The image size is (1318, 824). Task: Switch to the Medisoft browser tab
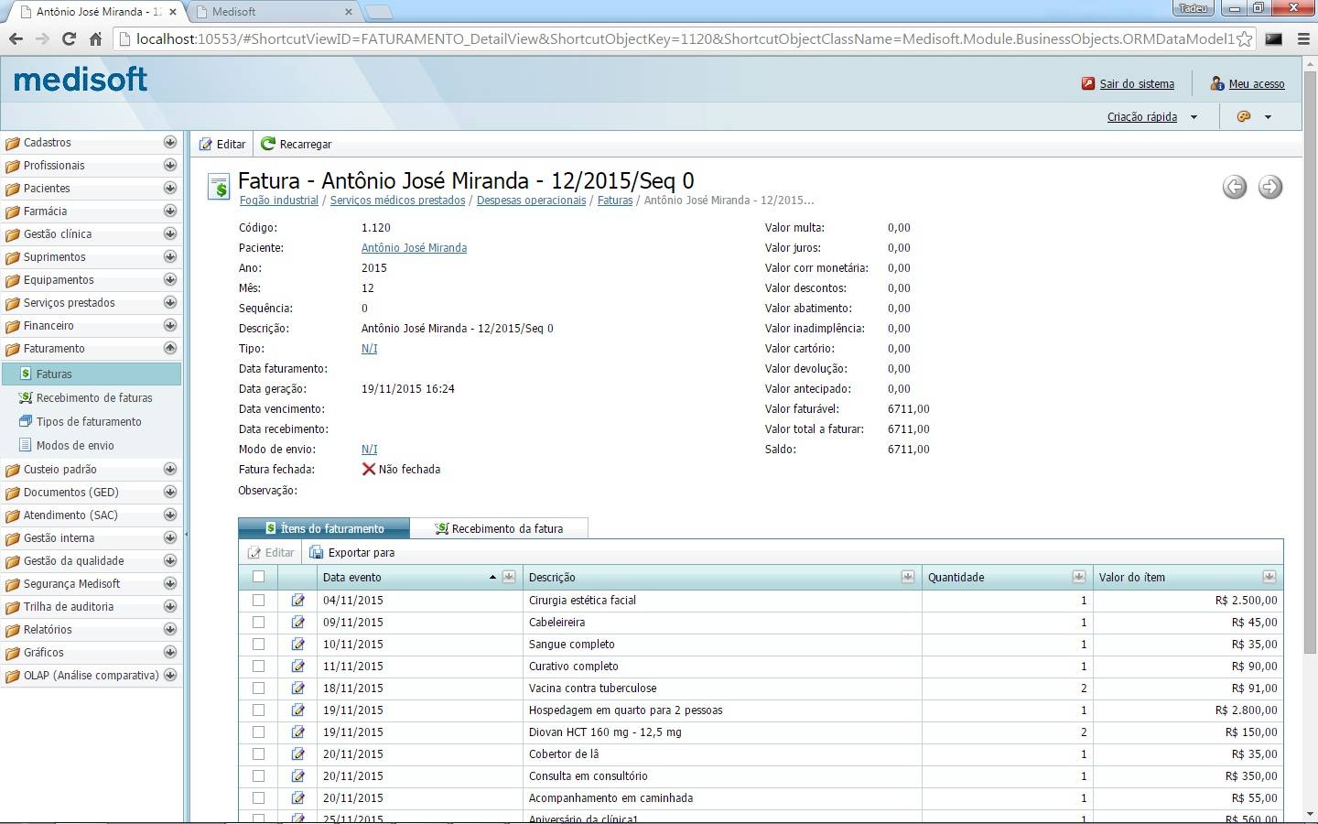pos(274,12)
